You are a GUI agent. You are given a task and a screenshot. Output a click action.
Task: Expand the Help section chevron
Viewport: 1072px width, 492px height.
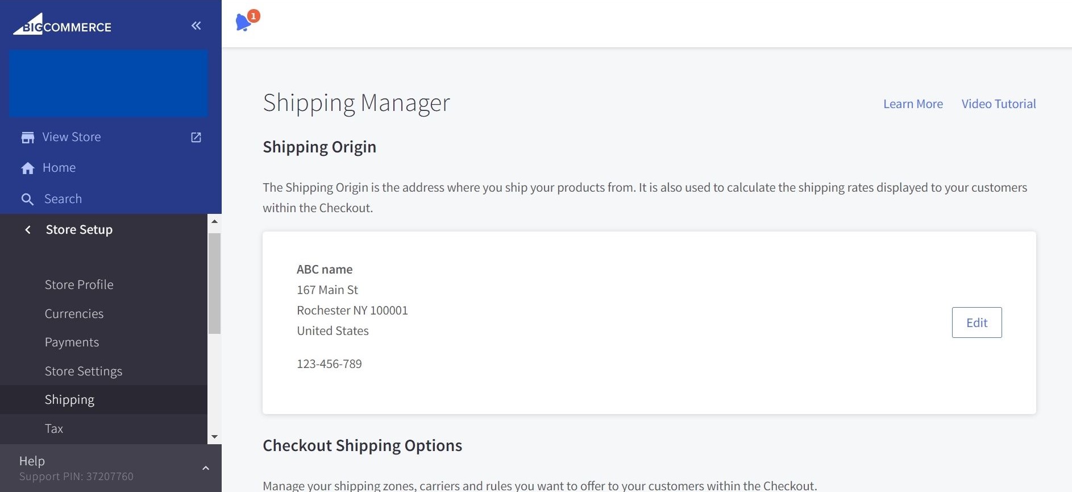click(206, 468)
